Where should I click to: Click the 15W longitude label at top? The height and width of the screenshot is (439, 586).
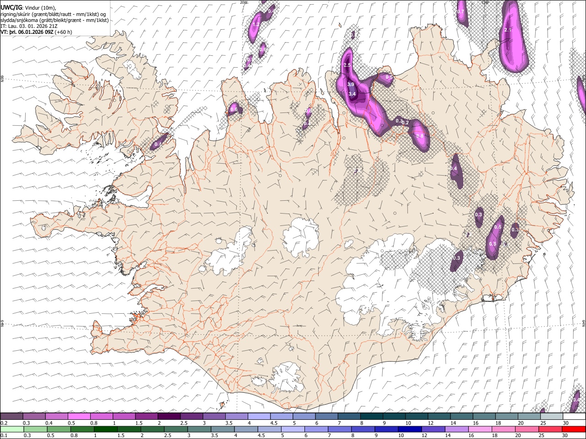tap(485, 2)
